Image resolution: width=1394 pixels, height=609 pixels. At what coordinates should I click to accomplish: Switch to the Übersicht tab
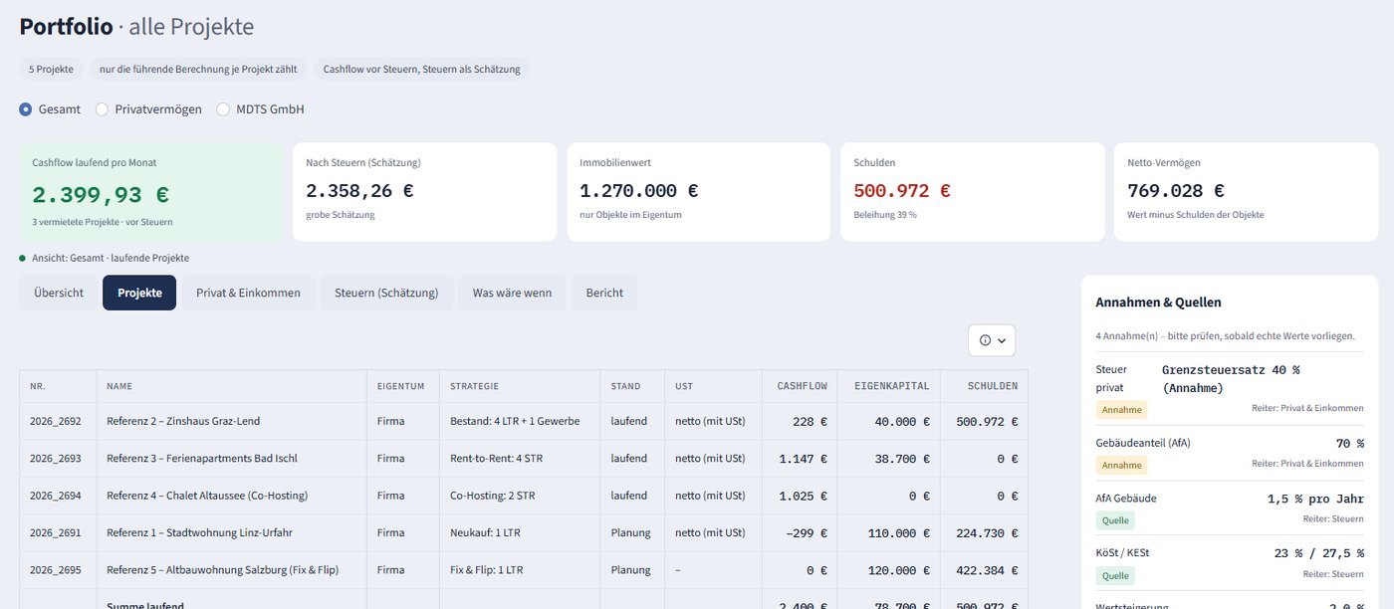(x=59, y=293)
